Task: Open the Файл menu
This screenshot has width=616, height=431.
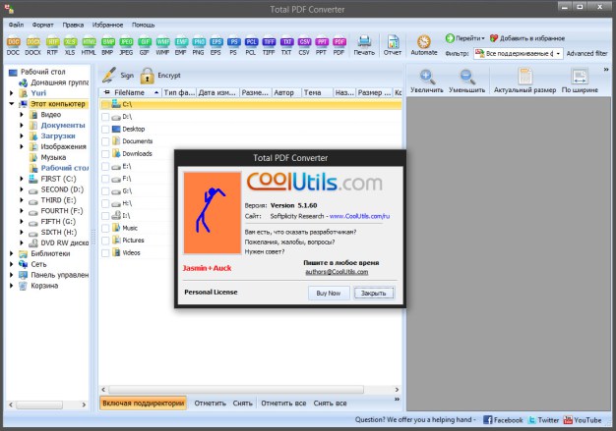Action: 16,25
